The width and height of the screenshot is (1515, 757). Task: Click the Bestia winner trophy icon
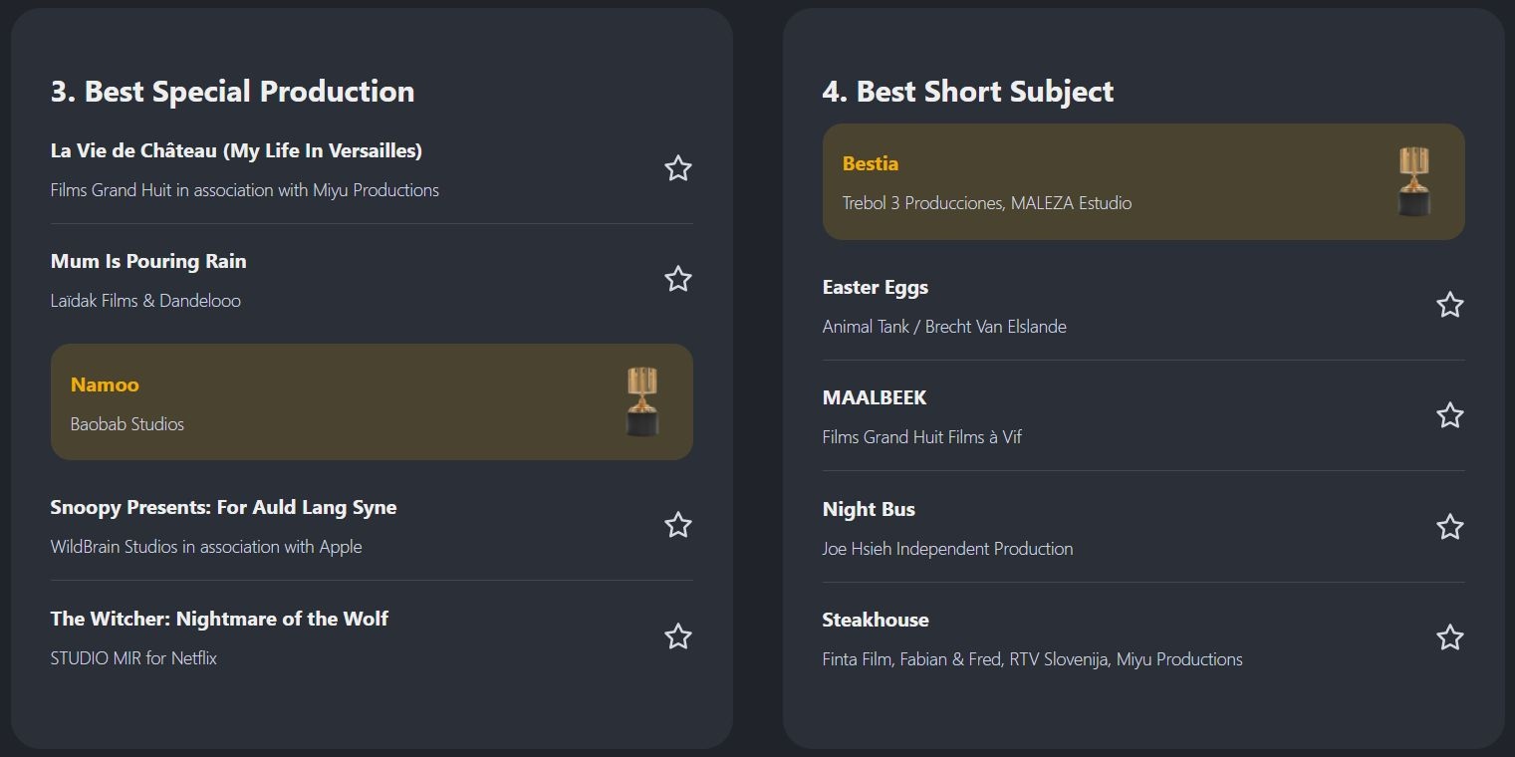[x=1413, y=181]
